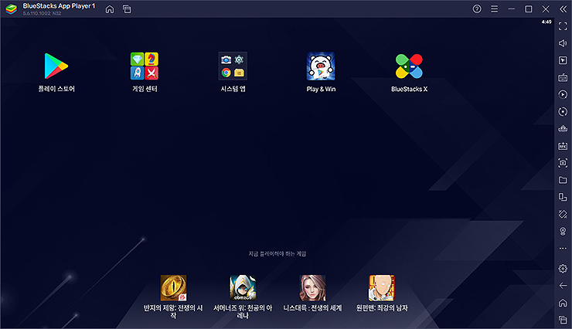
Task: Click the recommended games caption (지금 플레이해야 하는 게임)
Action: (x=277, y=253)
